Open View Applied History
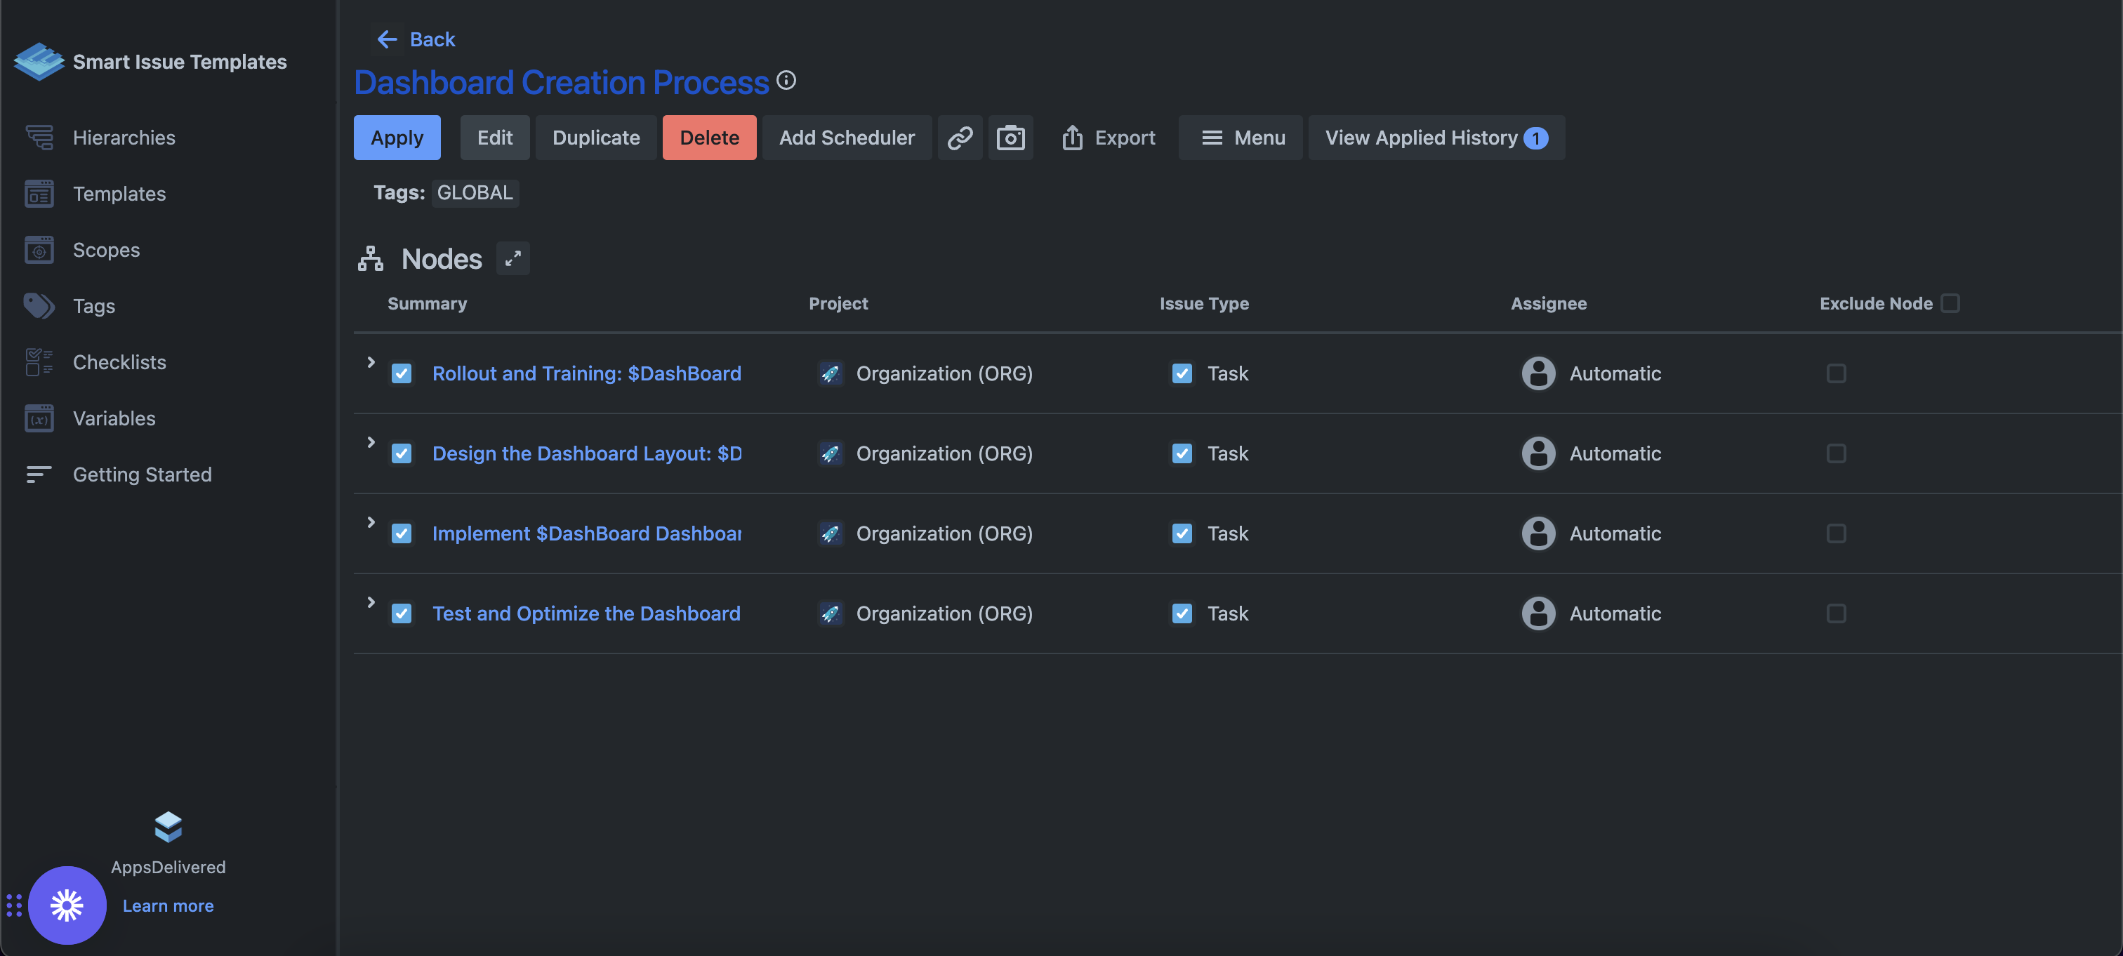The image size is (2123, 956). [1435, 138]
